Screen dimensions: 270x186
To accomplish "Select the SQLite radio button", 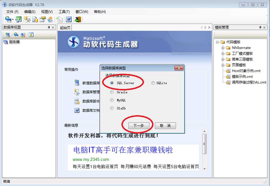I will (153, 83).
